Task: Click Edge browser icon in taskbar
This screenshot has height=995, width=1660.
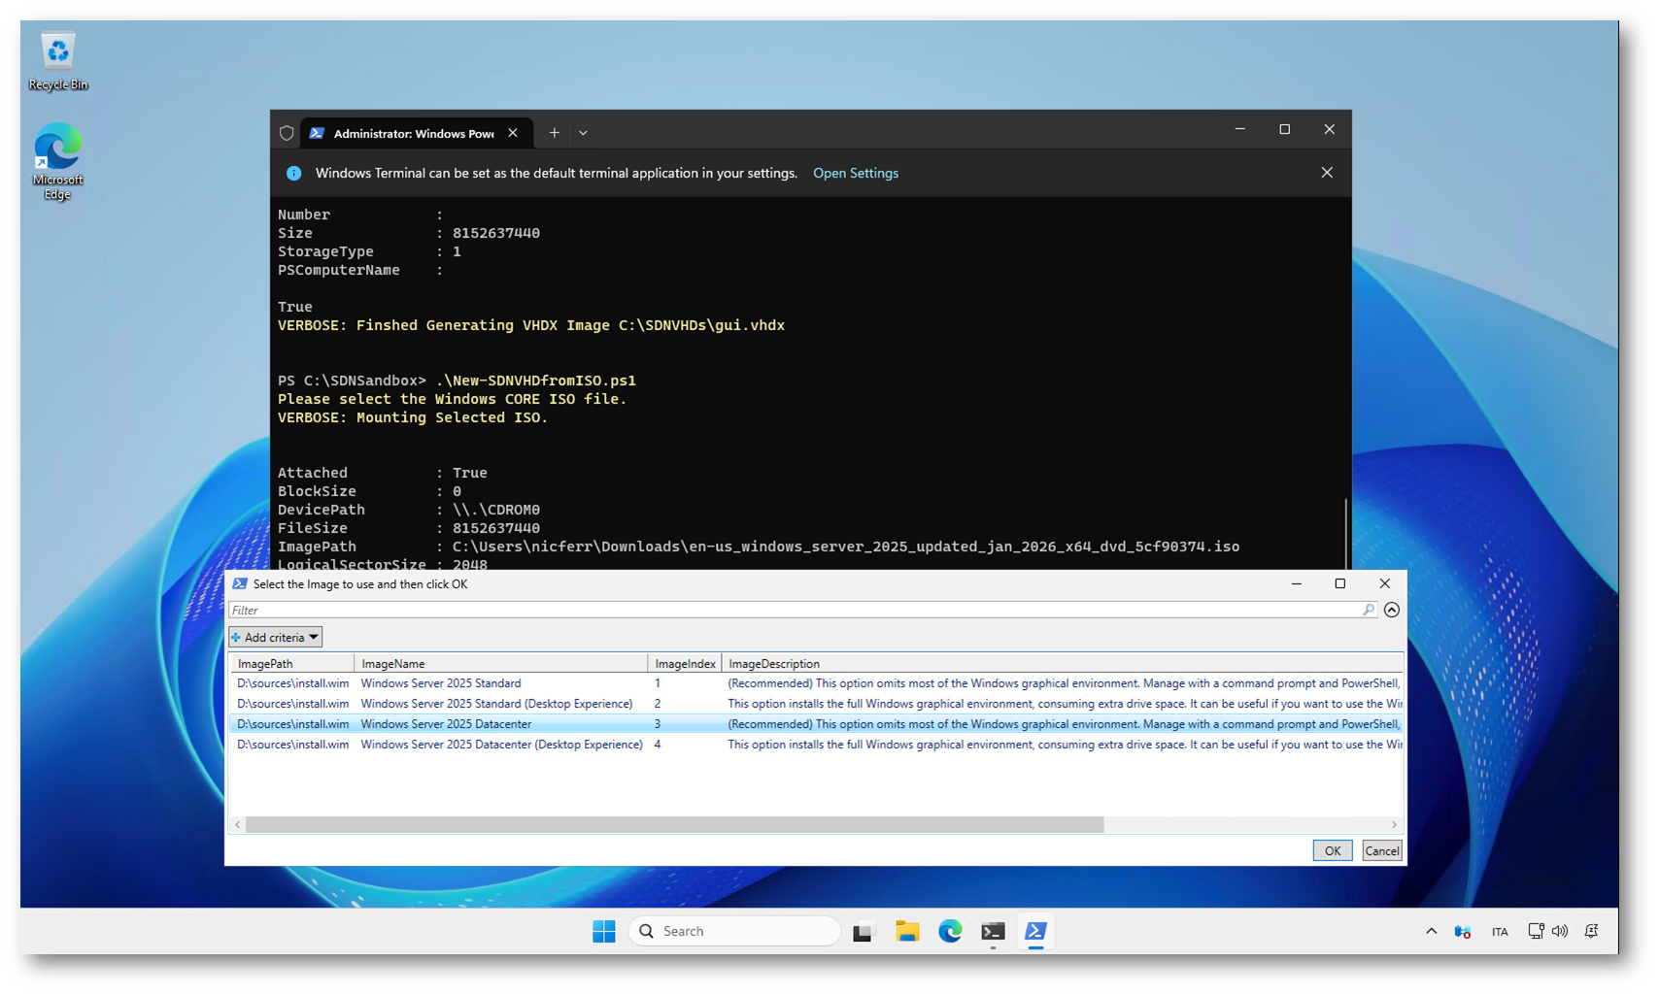Action: [950, 931]
